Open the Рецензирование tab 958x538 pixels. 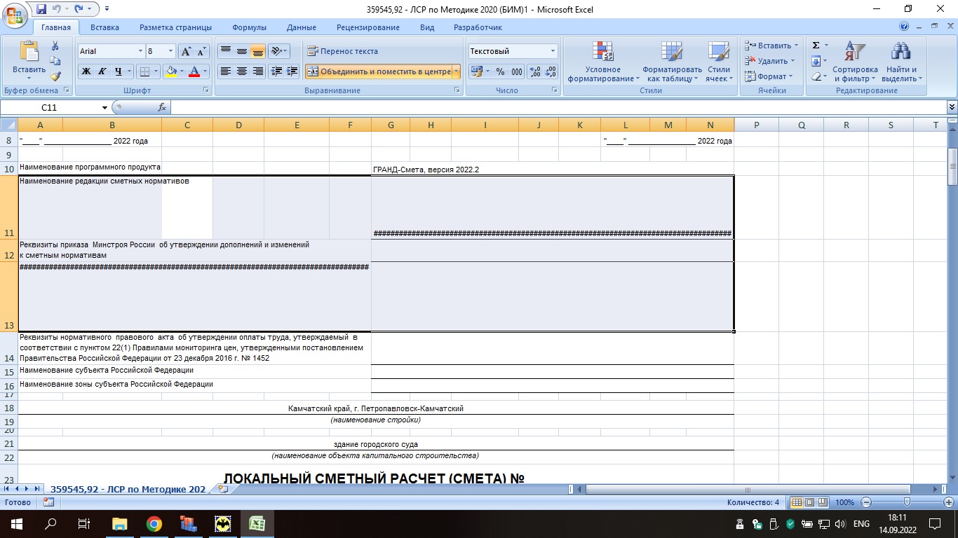(x=367, y=27)
